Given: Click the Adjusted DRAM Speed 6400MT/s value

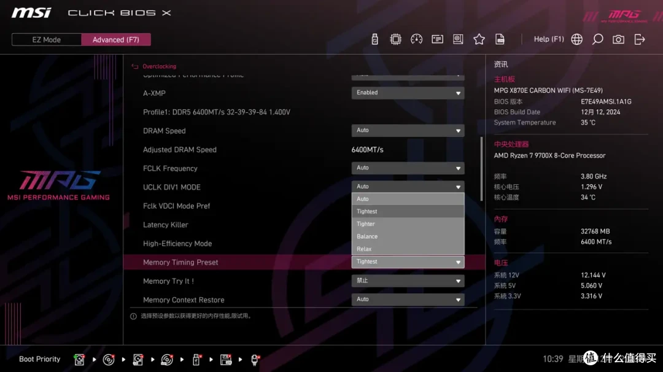Looking at the screenshot, I should pyautogui.click(x=368, y=150).
